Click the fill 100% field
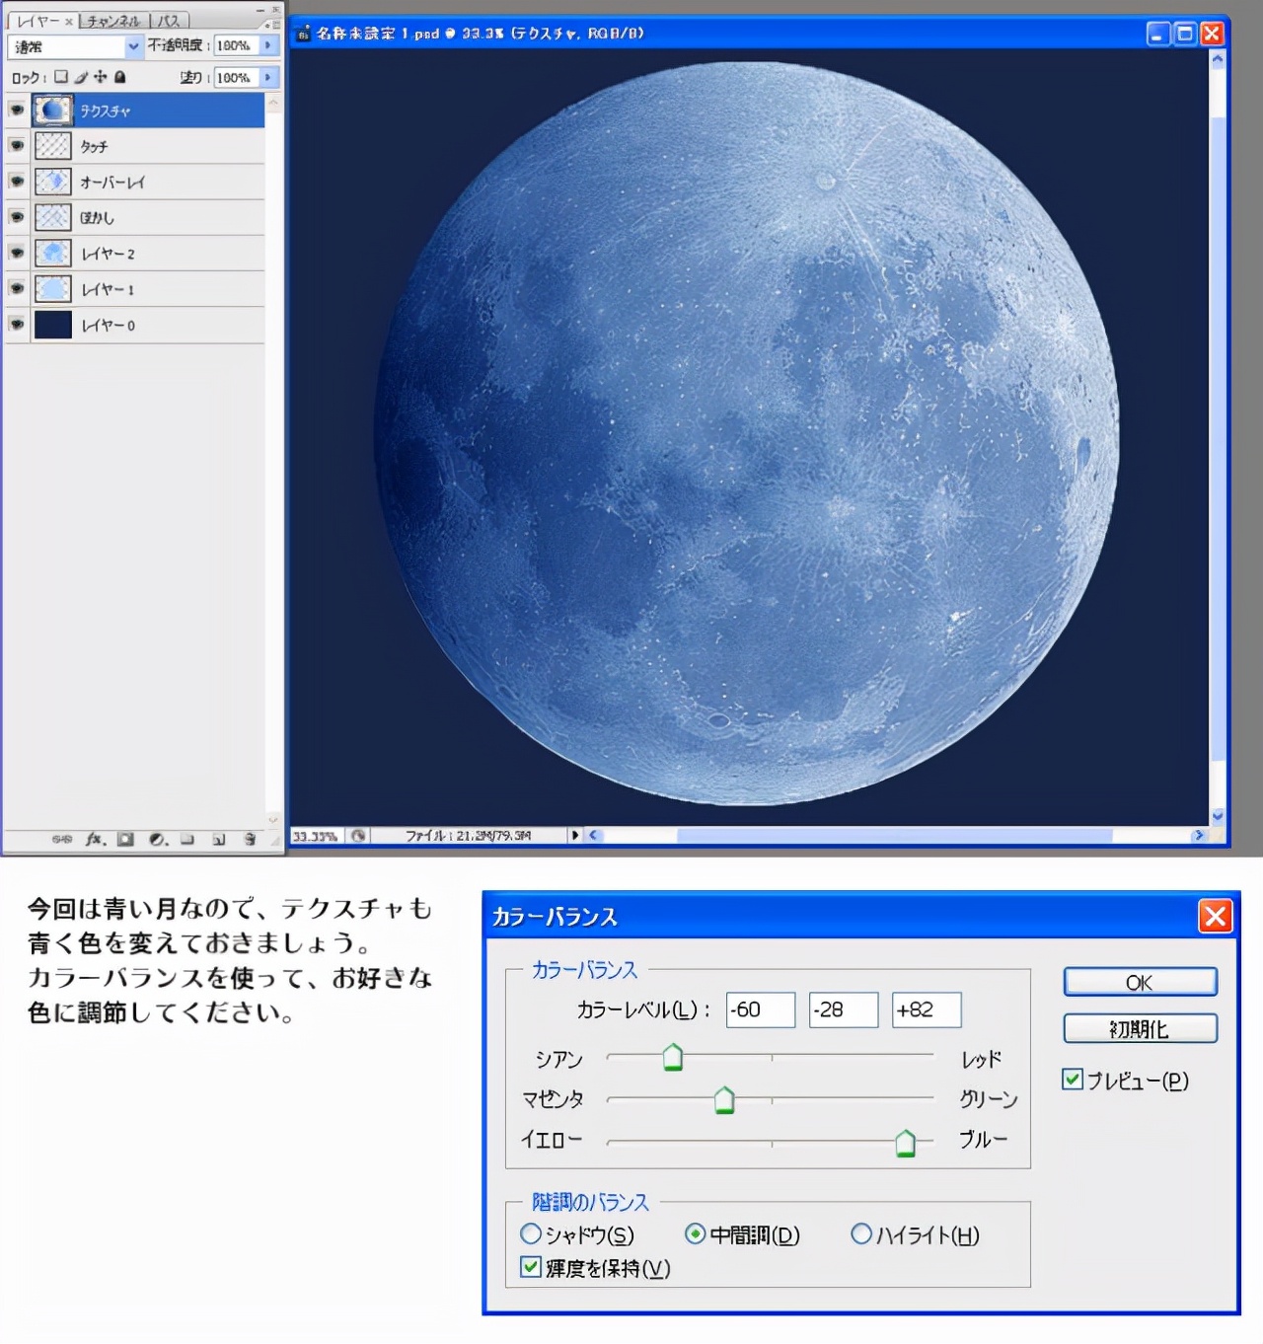The image size is (1263, 1344). (x=236, y=77)
